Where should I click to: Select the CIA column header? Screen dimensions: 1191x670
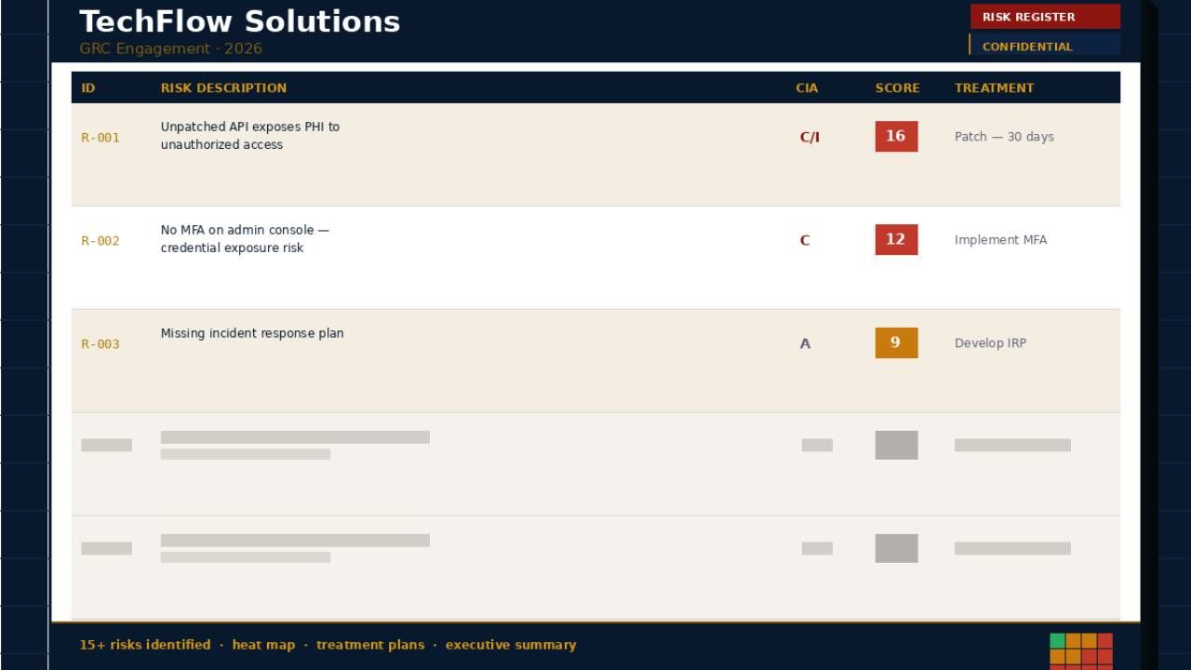807,87
